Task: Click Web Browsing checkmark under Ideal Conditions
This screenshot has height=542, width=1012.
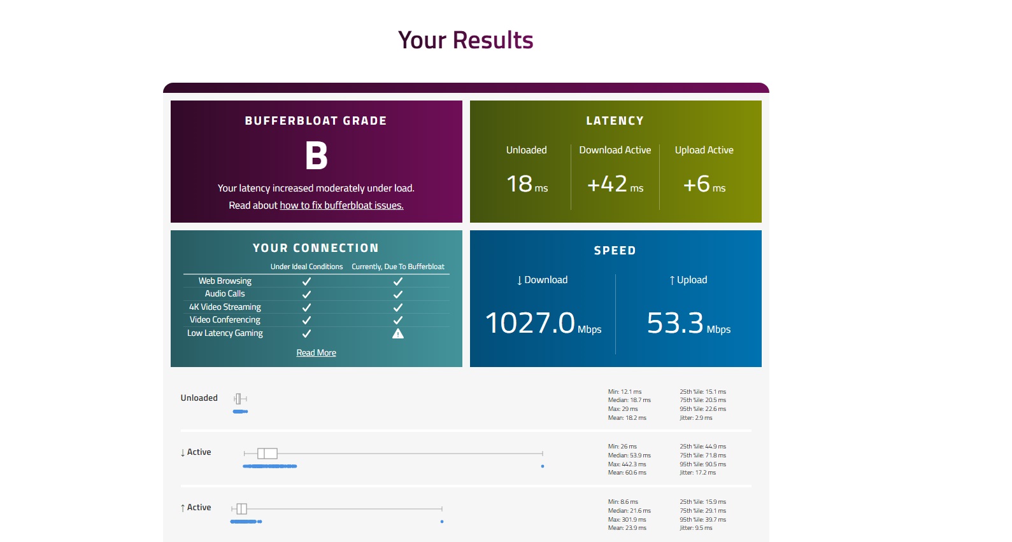Action: [306, 281]
